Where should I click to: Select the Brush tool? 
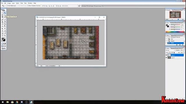point(5,20)
